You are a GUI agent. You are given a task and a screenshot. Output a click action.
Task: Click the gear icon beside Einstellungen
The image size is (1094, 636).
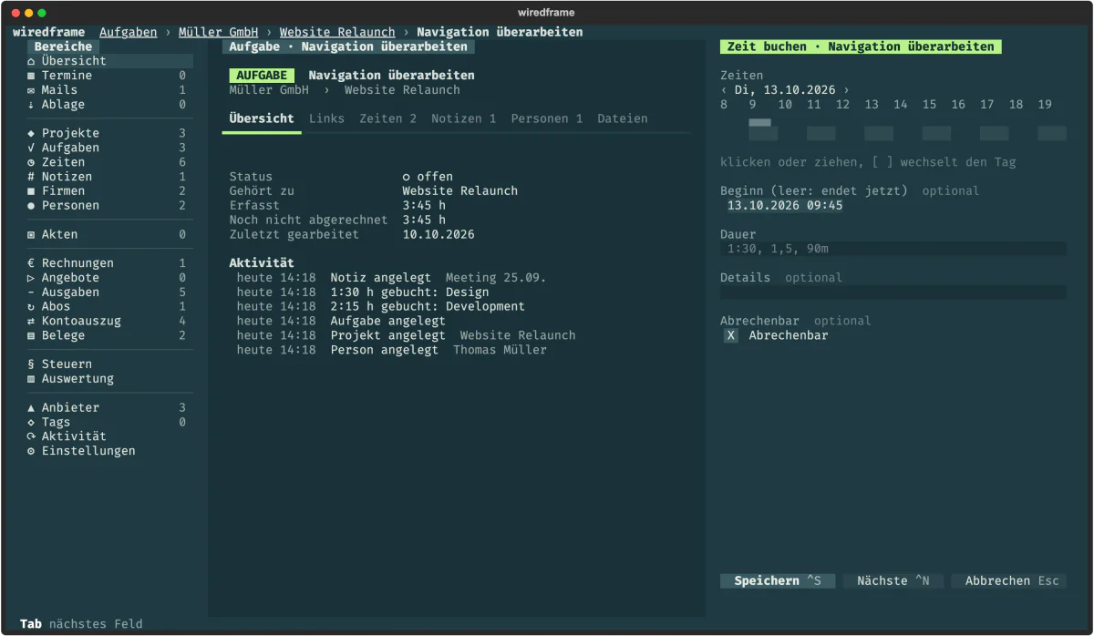pos(31,451)
